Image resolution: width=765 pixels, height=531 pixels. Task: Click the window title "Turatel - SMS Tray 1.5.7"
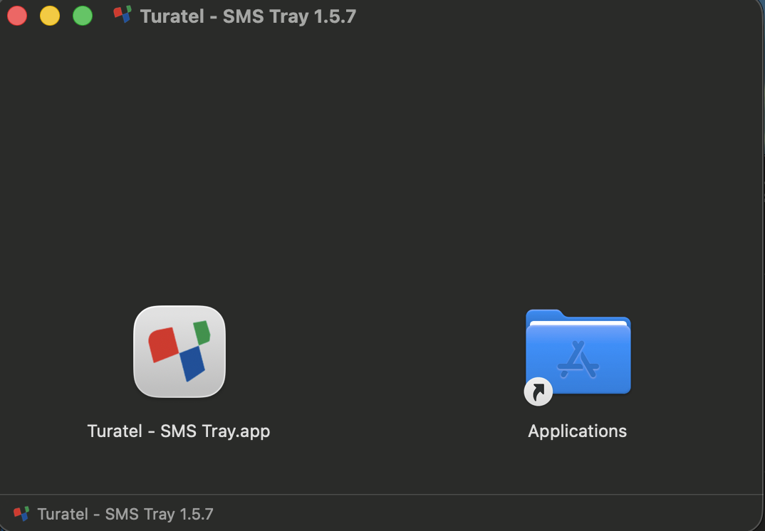pos(248,16)
